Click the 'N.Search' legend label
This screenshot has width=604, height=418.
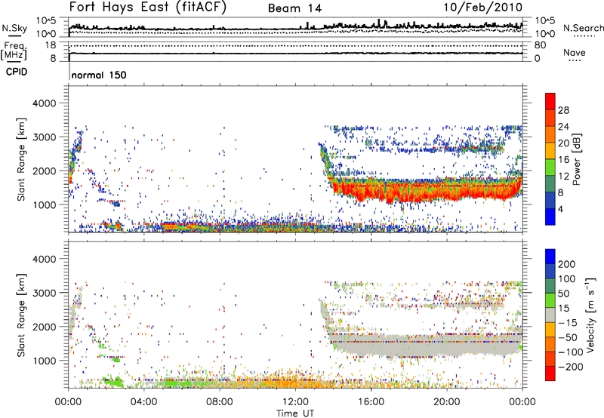[x=583, y=28]
